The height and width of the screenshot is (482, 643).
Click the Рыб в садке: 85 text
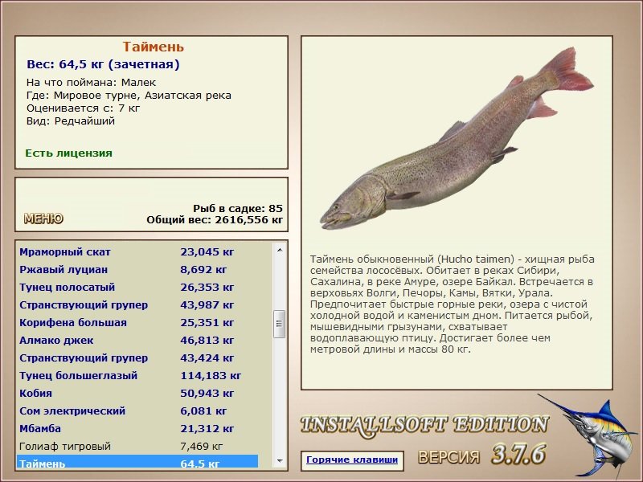tap(238, 208)
